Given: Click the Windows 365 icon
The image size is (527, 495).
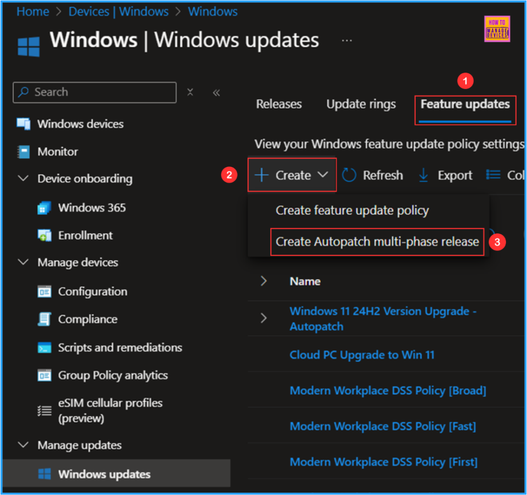Looking at the screenshot, I should pyautogui.click(x=44, y=208).
